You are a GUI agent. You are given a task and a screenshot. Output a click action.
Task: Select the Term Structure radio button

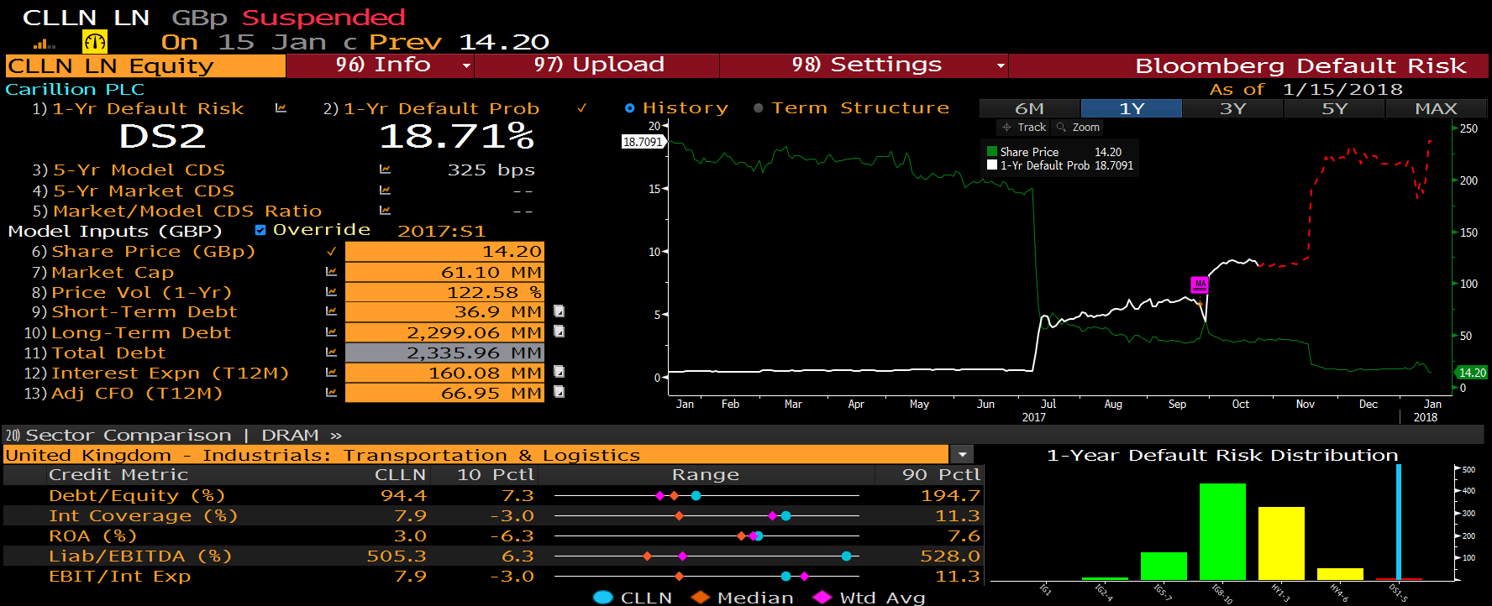[759, 108]
